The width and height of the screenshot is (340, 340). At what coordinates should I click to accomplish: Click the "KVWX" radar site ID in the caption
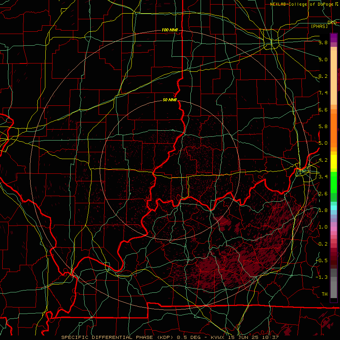(x=218, y=337)
